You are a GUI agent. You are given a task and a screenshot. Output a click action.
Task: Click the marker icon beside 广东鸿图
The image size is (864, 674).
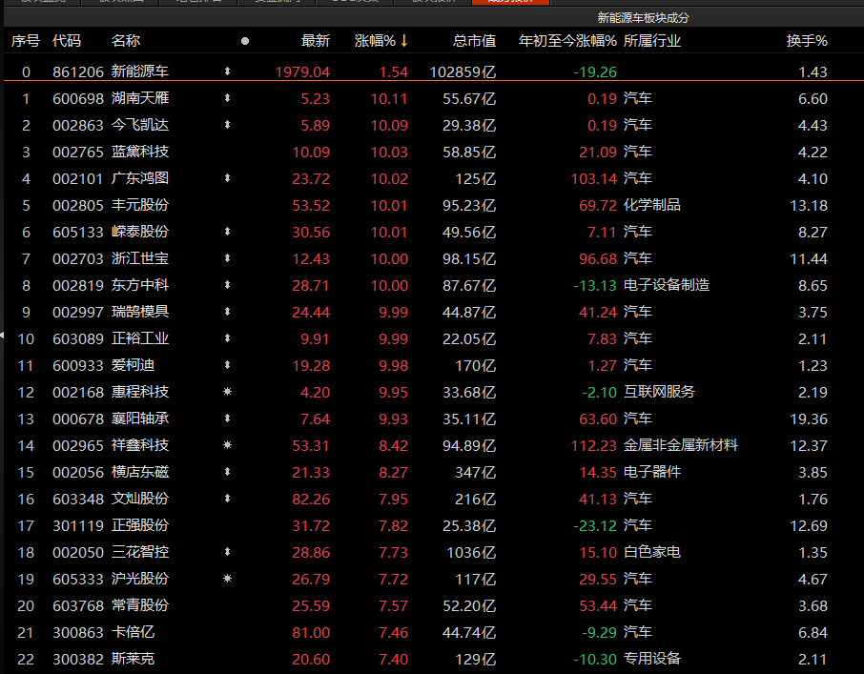click(227, 178)
